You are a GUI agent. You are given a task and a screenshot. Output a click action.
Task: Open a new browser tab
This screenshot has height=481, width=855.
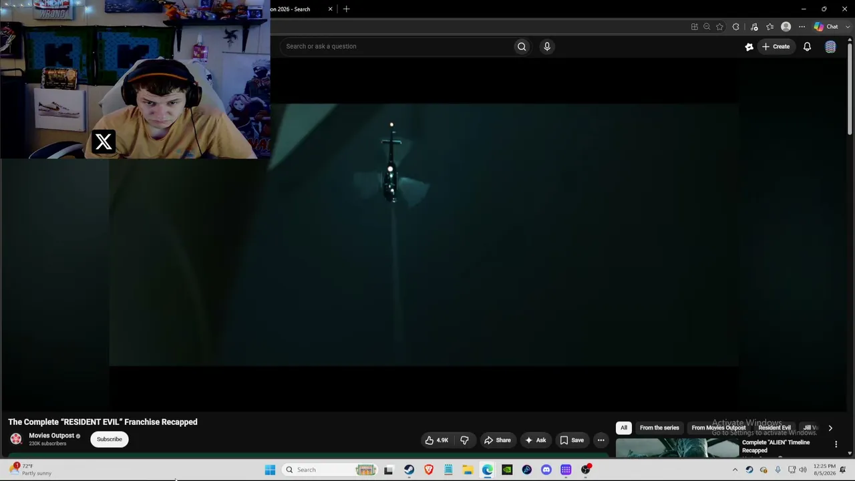[346, 9]
